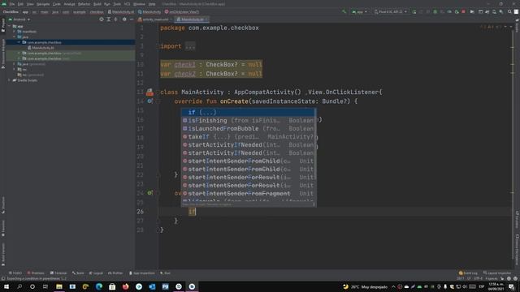
Task: Open the app run configuration dropdown
Action: coord(359,11)
